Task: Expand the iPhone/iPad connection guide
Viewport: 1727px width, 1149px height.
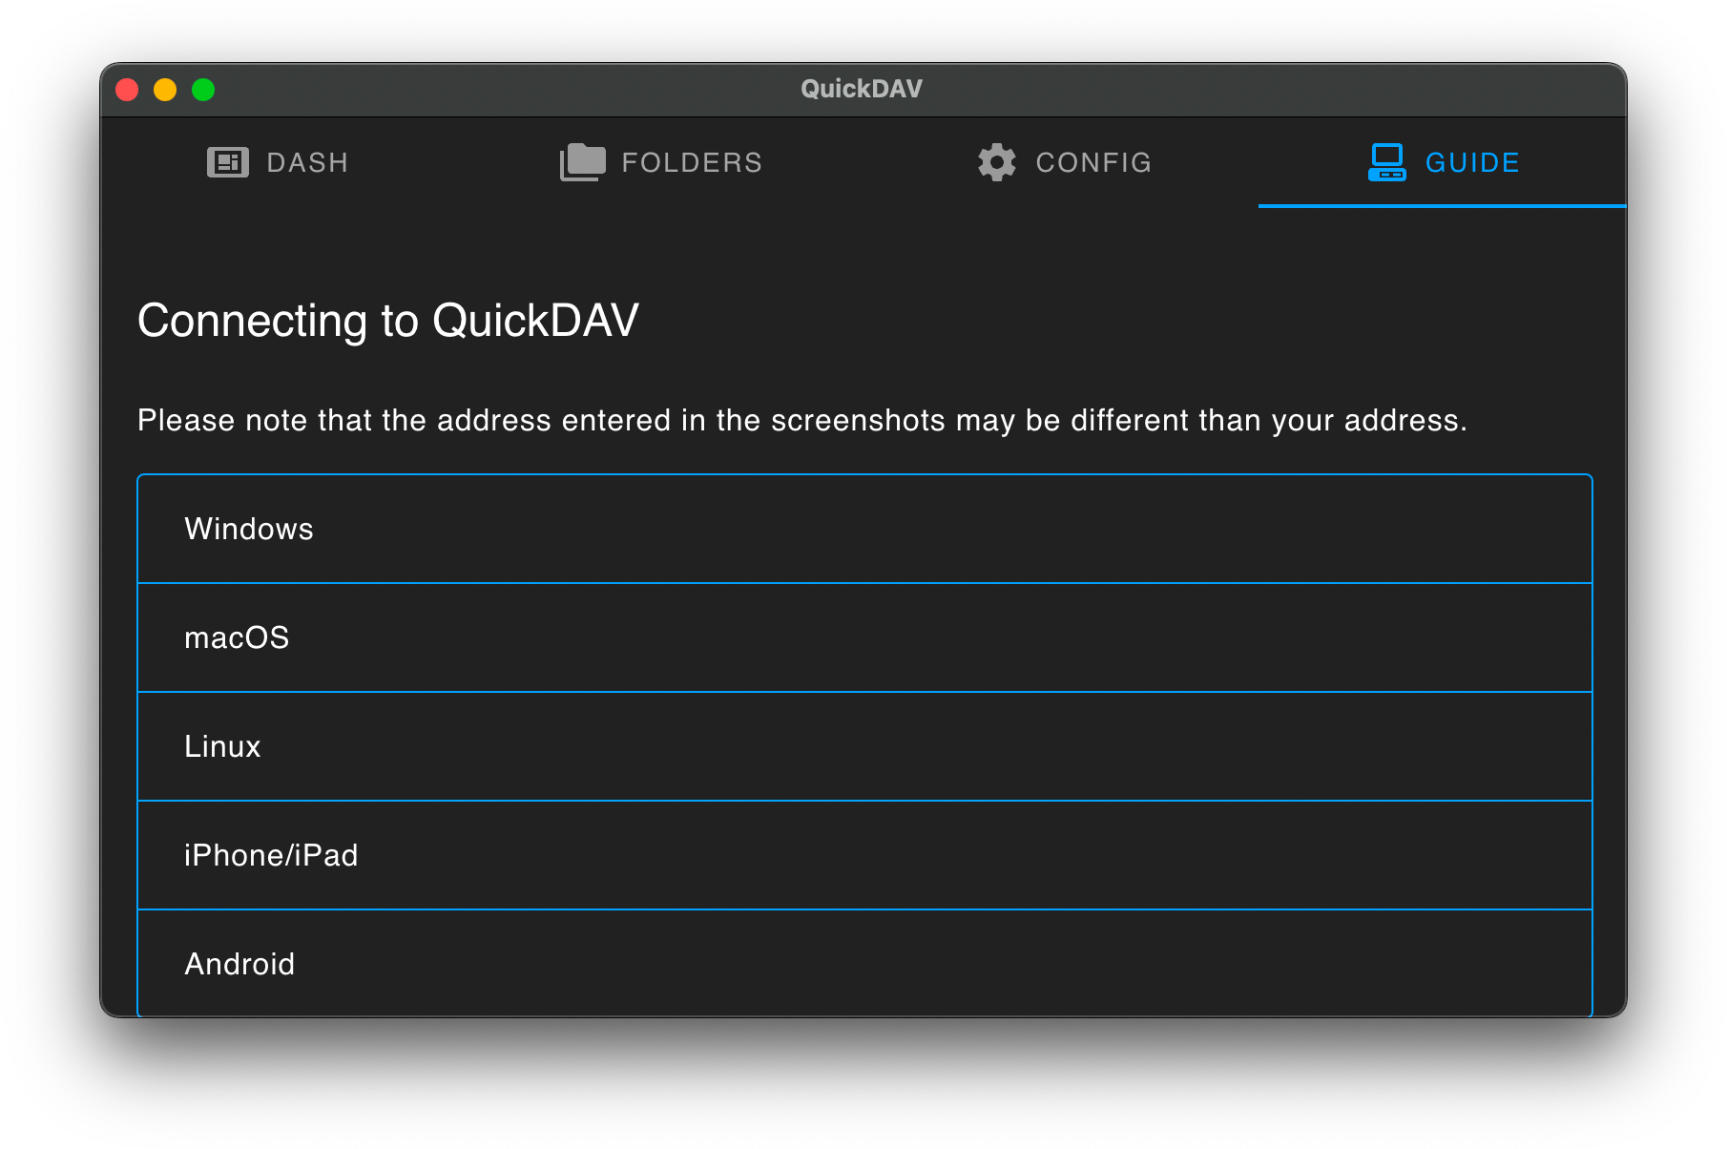Action: [x=863, y=855]
